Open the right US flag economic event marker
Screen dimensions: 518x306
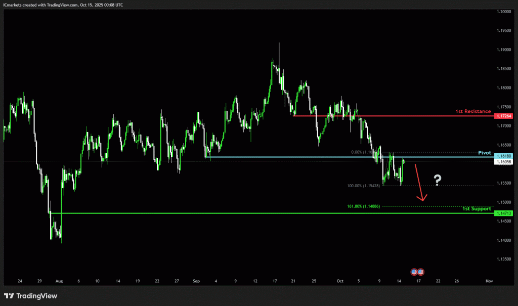(x=420, y=272)
